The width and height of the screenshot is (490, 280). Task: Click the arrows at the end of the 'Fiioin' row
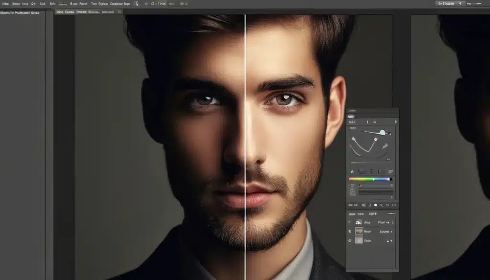pyautogui.click(x=390, y=241)
